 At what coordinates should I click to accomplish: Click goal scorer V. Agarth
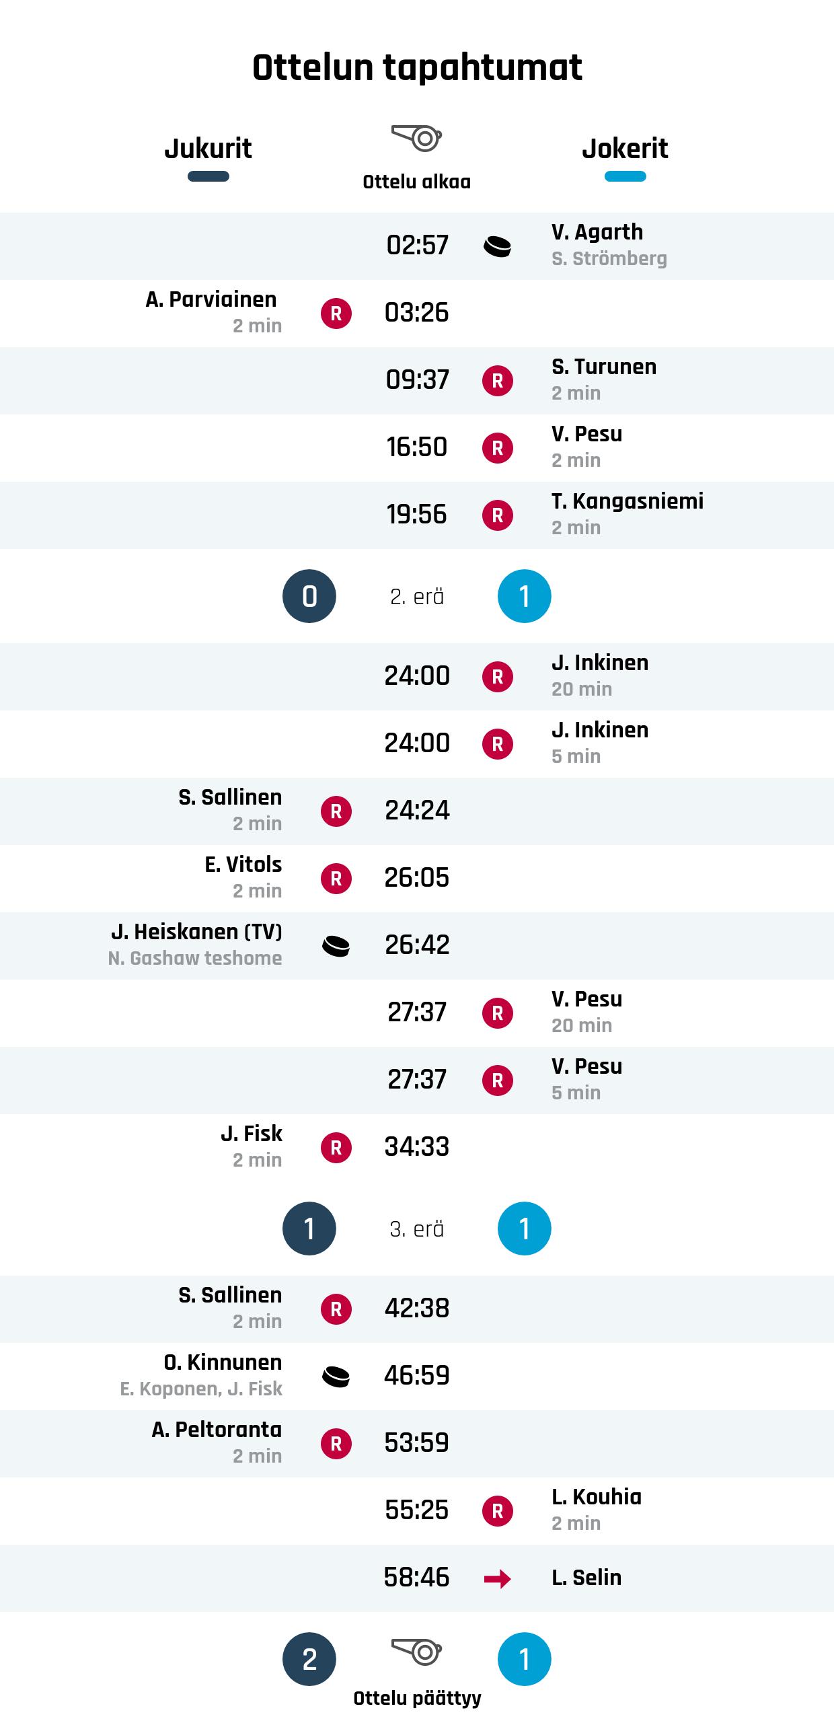pyautogui.click(x=597, y=232)
